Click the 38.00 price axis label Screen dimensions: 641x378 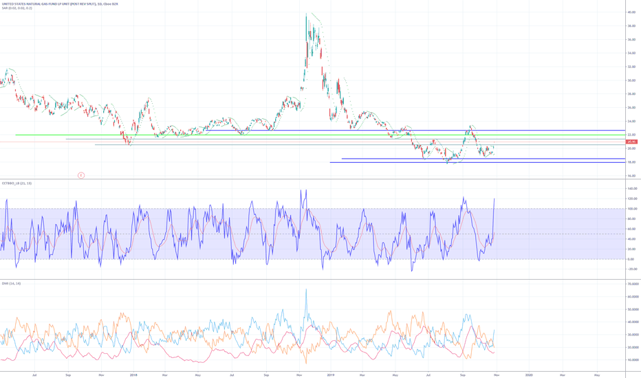[631, 25]
